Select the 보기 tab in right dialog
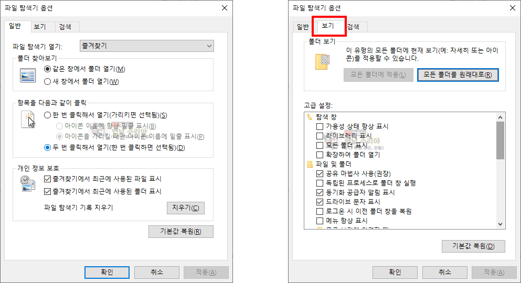 click(x=328, y=26)
